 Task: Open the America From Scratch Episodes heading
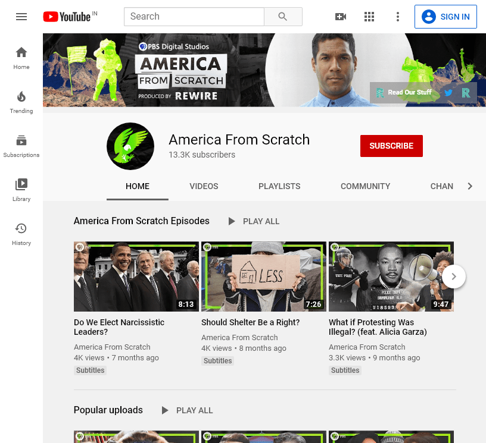(141, 221)
